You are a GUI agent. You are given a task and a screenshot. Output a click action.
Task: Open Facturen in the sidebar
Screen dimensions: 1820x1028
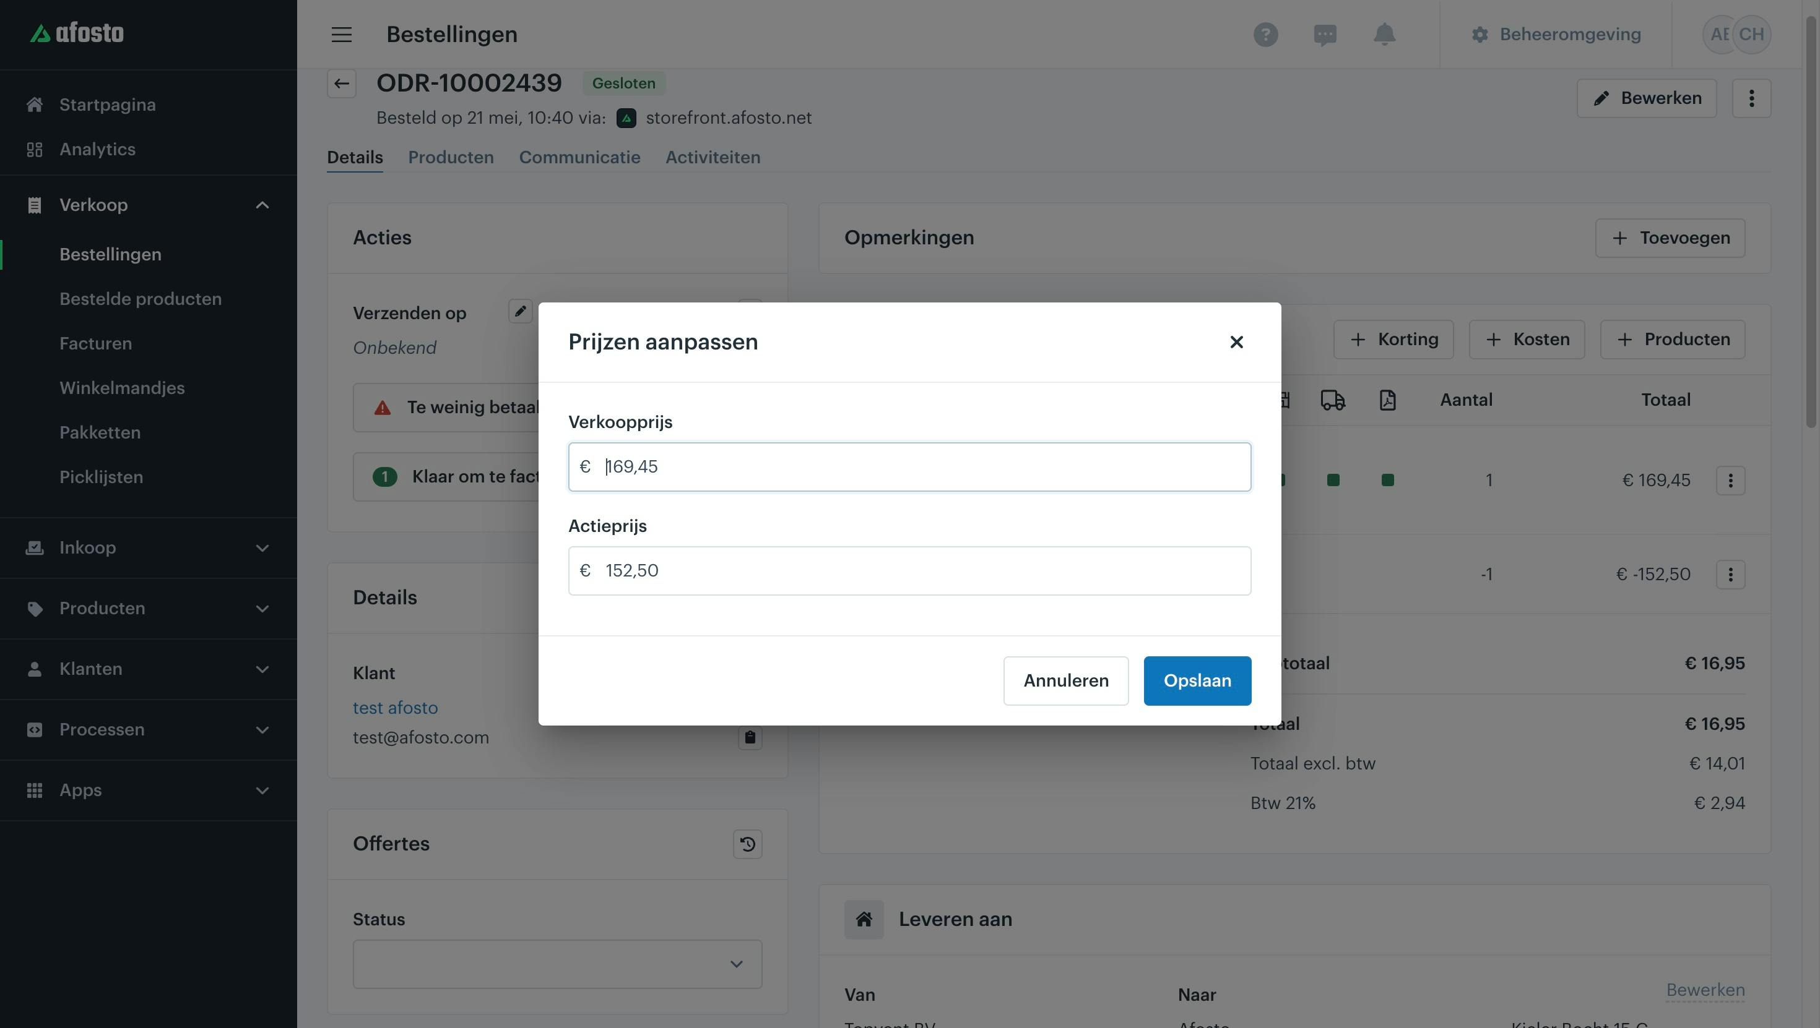pos(95,343)
